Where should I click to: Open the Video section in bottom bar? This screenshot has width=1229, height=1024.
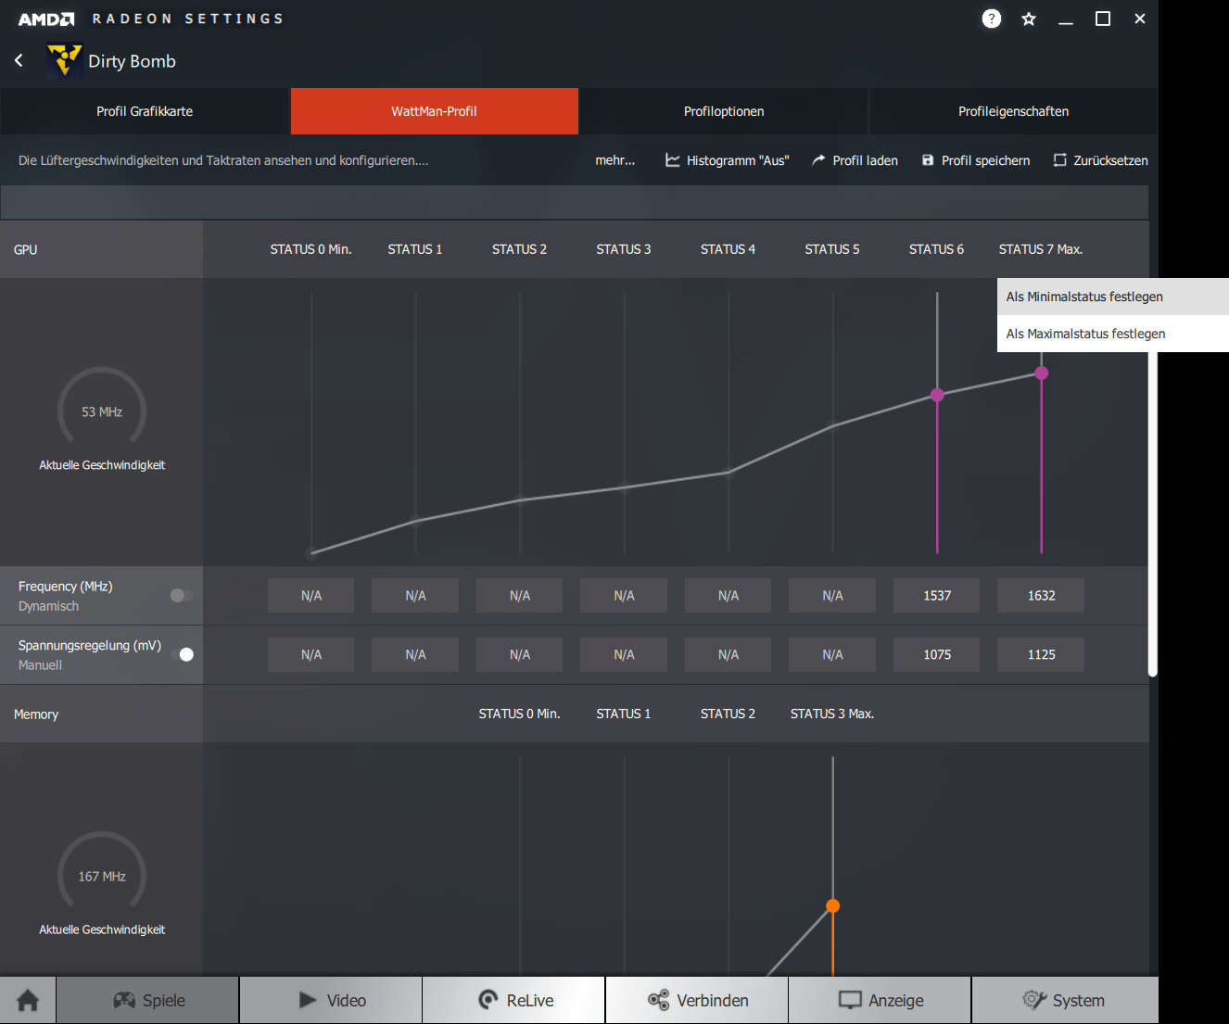(x=332, y=1000)
